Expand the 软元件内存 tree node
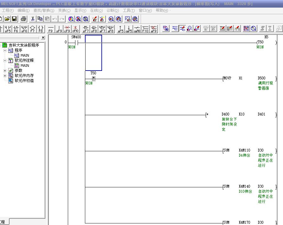This screenshot has width=283, height=225. [5, 76]
